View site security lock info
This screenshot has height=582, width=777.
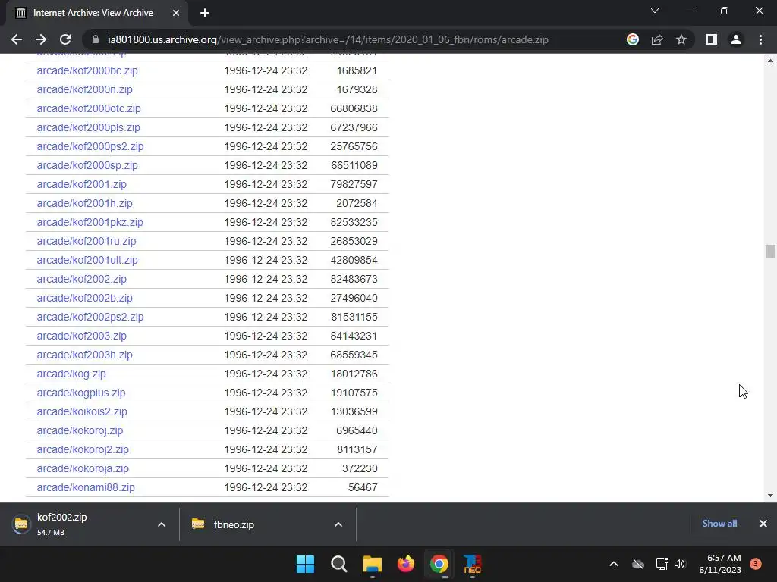point(96,39)
